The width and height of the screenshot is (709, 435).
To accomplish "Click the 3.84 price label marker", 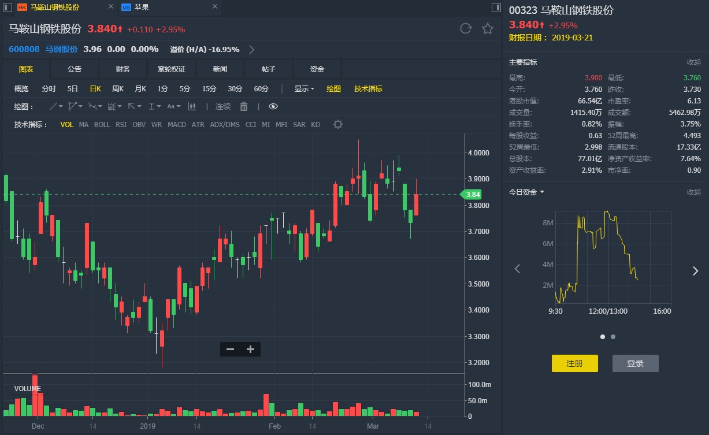I will click(x=471, y=194).
